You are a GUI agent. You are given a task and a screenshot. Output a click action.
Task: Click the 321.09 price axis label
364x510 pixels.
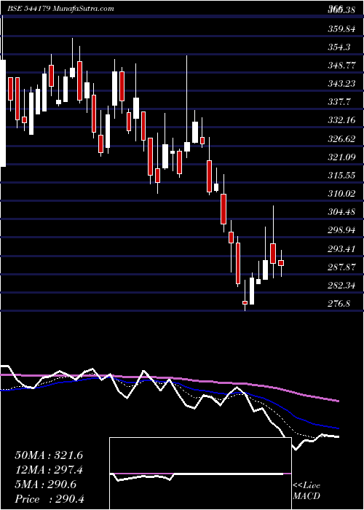click(341, 157)
